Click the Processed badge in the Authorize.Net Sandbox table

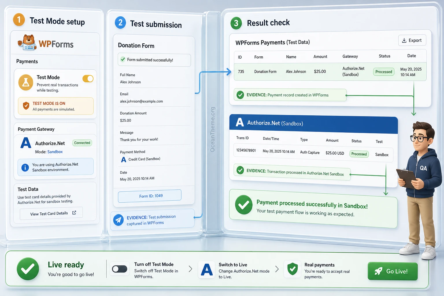(x=359, y=154)
